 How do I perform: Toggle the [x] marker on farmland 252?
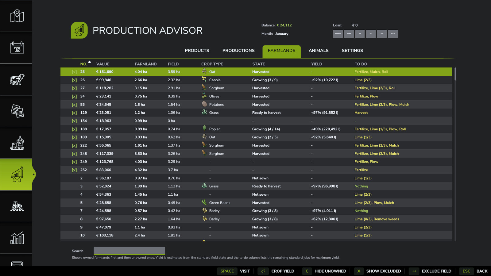(x=74, y=170)
